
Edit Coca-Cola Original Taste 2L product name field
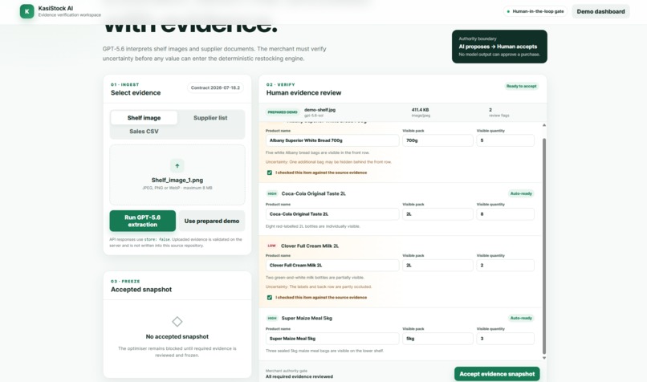coord(332,213)
